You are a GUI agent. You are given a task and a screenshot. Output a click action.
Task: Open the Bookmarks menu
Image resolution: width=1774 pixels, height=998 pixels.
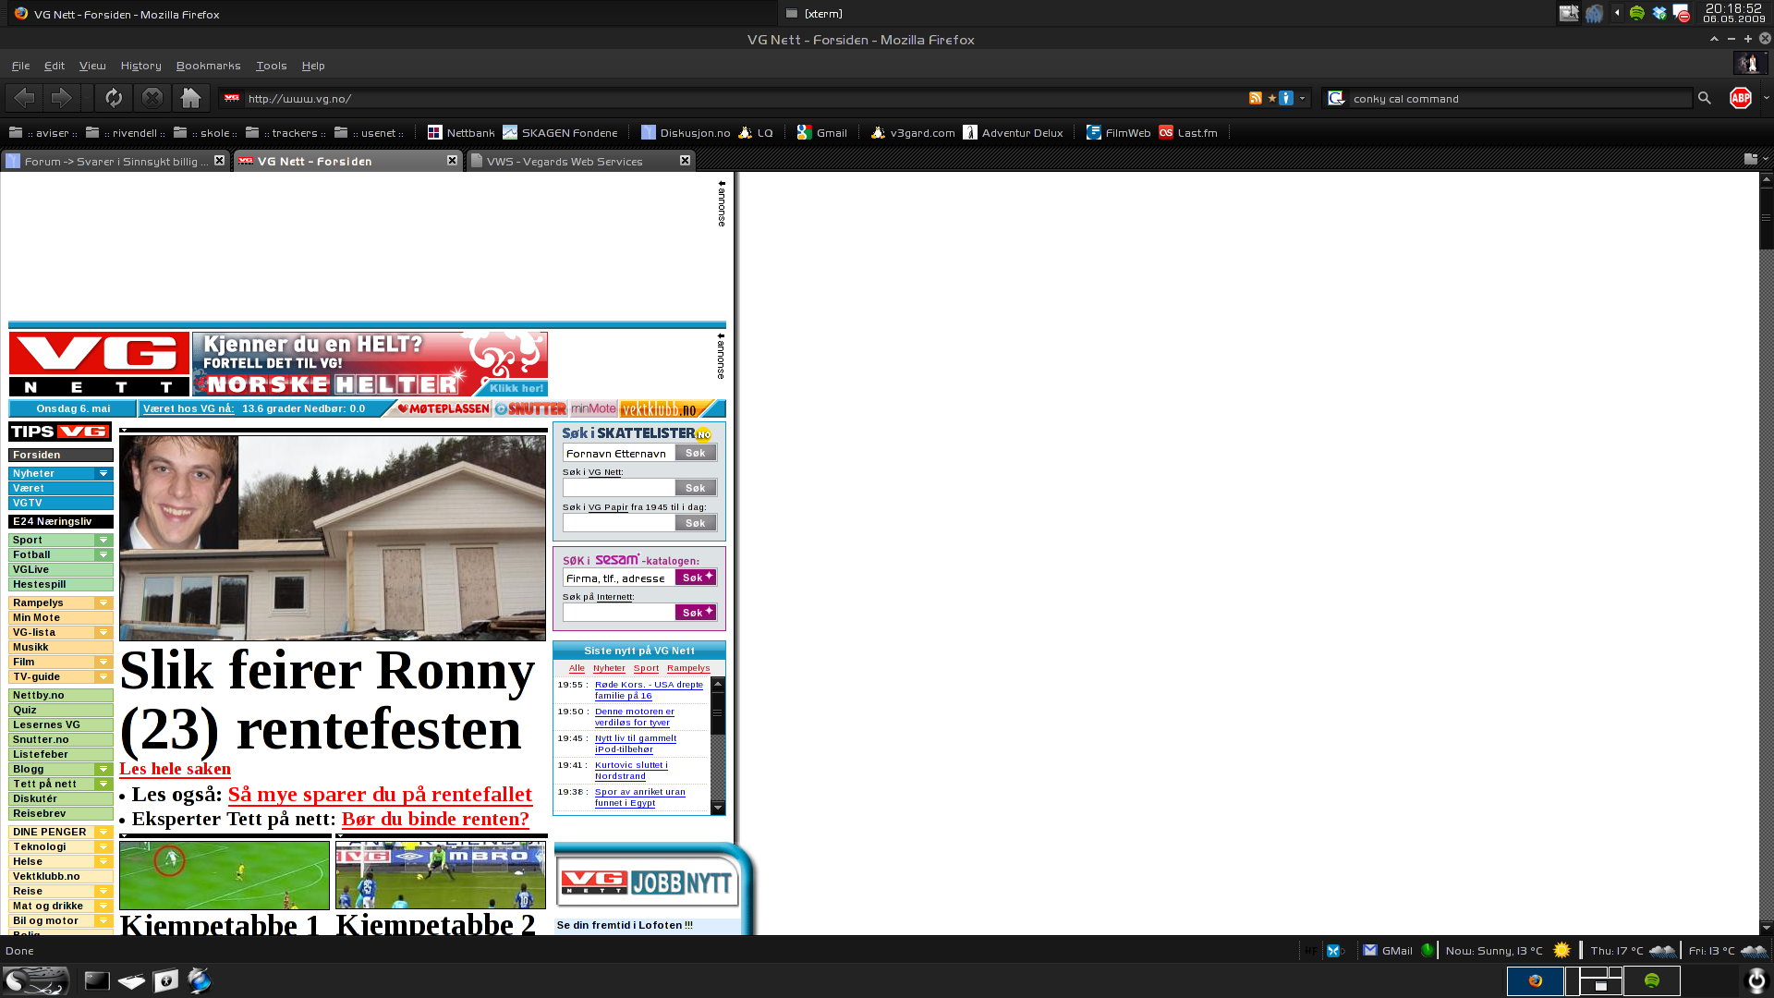pos(208,66)
